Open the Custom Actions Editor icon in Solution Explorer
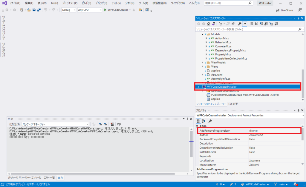 271,24
